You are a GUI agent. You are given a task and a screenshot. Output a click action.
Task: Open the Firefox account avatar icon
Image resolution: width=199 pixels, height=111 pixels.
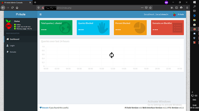pos(181,8)
